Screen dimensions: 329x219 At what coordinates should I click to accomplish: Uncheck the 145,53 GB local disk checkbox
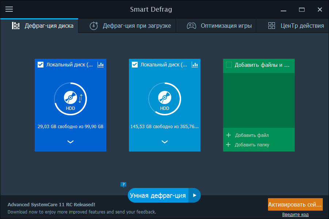[135, 65]
